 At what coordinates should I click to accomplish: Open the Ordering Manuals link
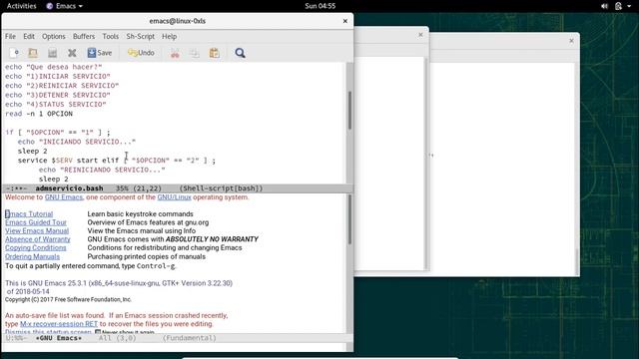point(33,256)
